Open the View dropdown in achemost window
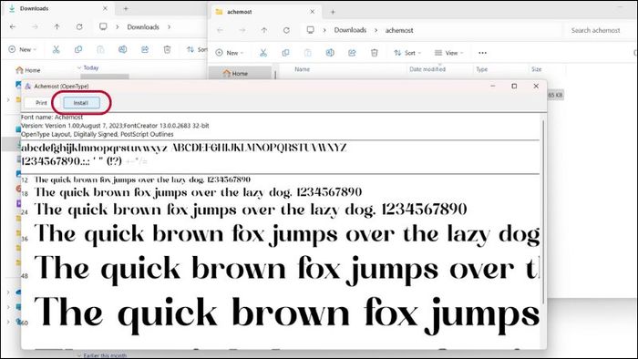Screen dimensions: 638x359 pyautogui.click(x=448, y=53)
